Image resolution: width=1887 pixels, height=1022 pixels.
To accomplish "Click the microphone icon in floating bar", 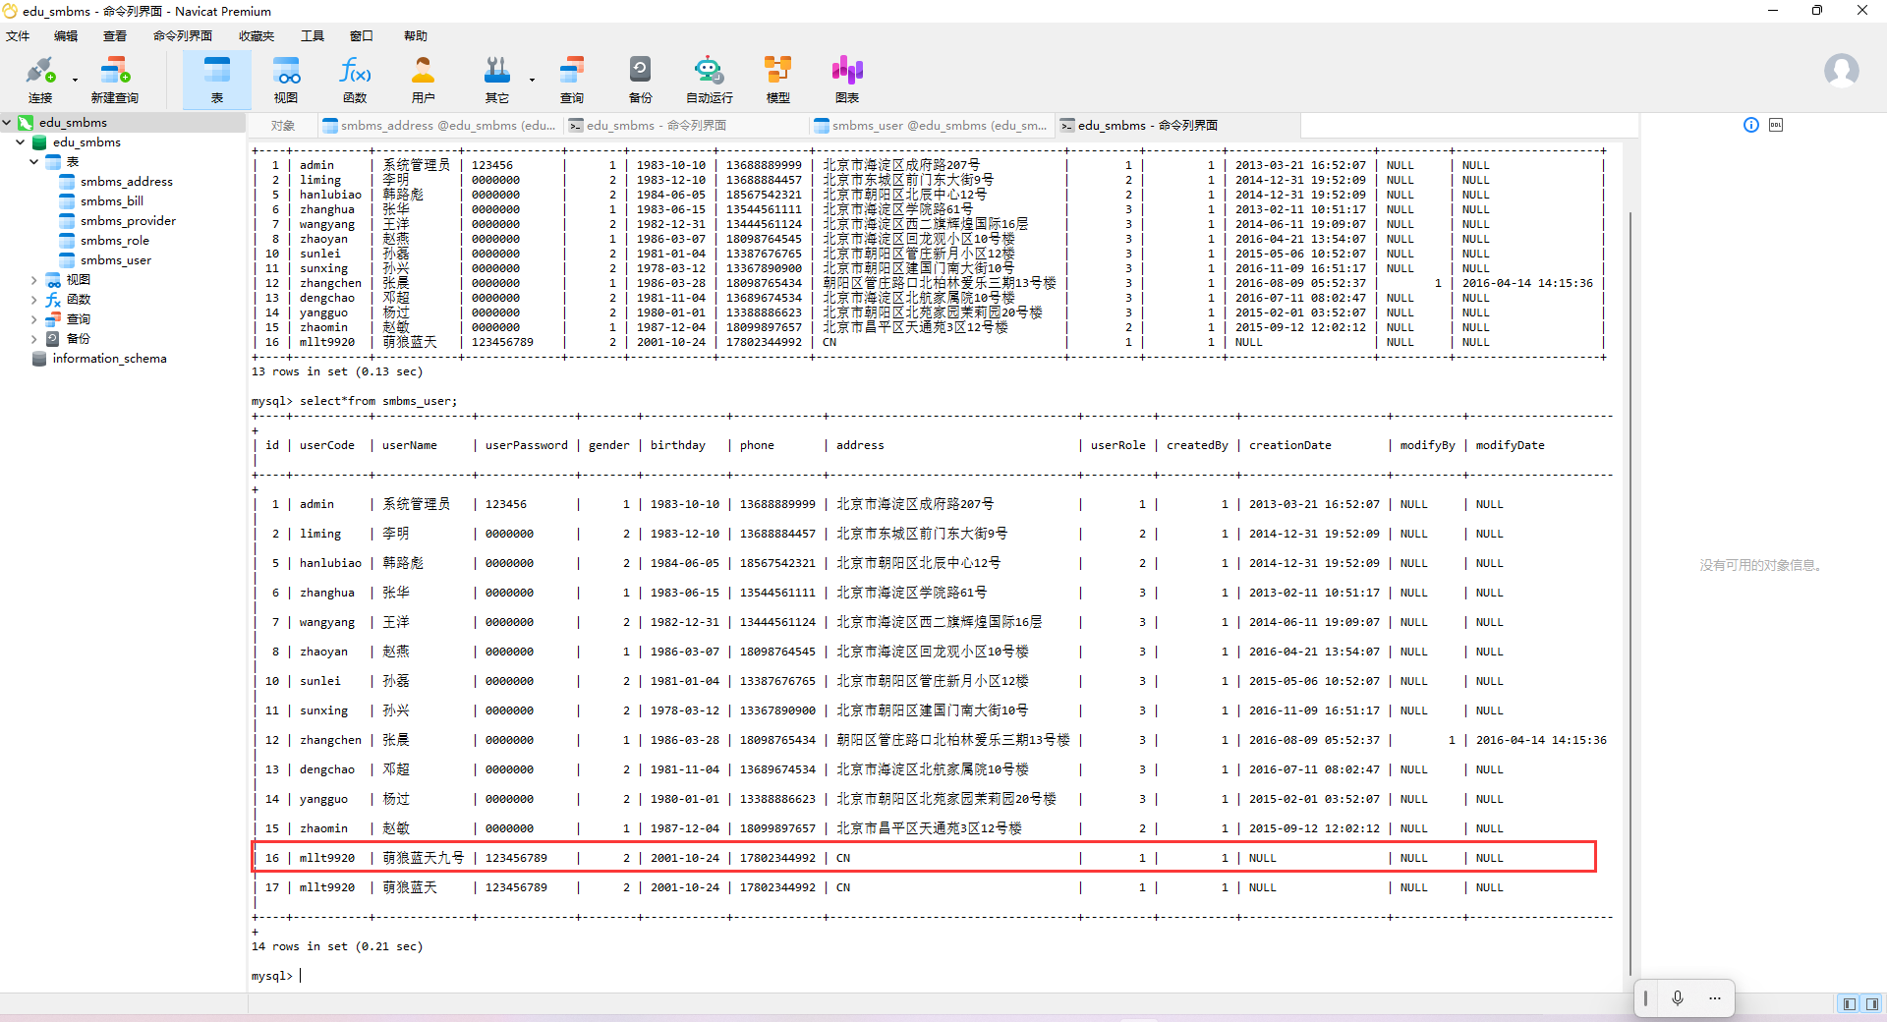I will (1678, 998).
